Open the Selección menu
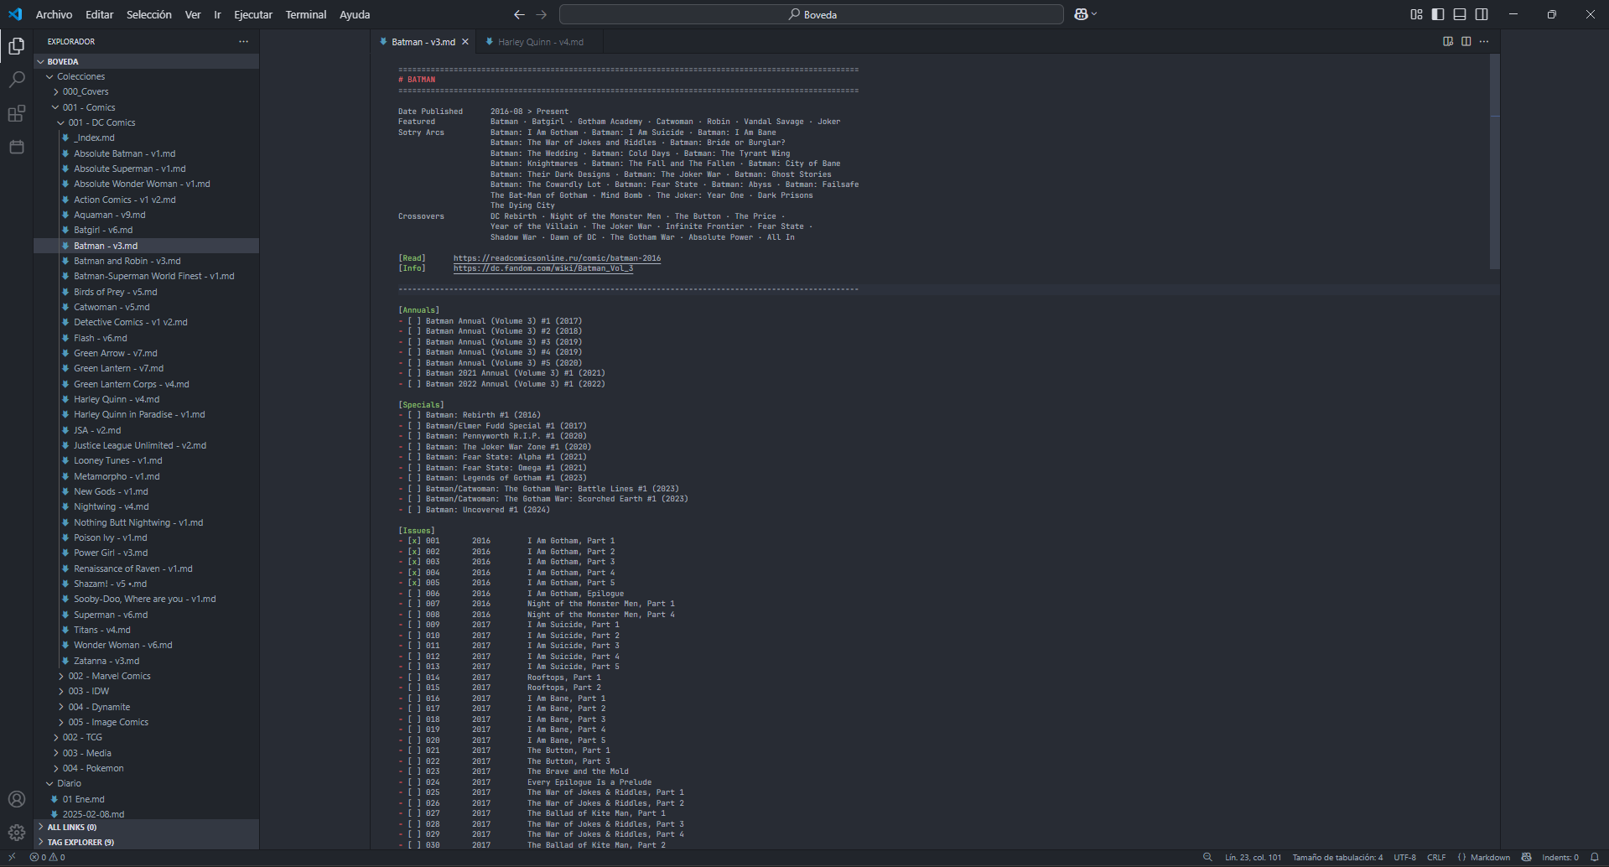Viewport: 1609px width, 867px height. (x=148, y=14)
